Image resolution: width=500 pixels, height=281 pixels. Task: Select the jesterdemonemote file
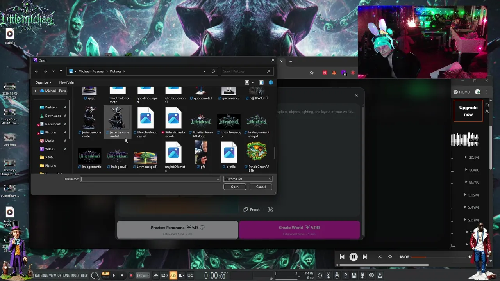coord(89,123)
